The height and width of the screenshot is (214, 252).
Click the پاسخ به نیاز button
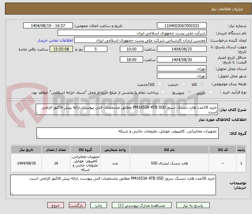[x=193, y=205]
